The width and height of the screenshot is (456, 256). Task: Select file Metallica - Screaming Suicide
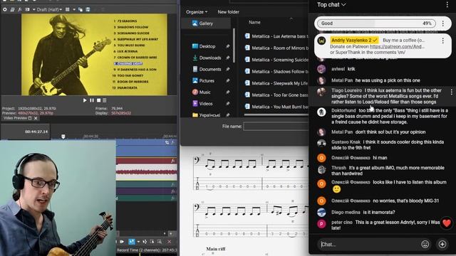click(276, 60)
